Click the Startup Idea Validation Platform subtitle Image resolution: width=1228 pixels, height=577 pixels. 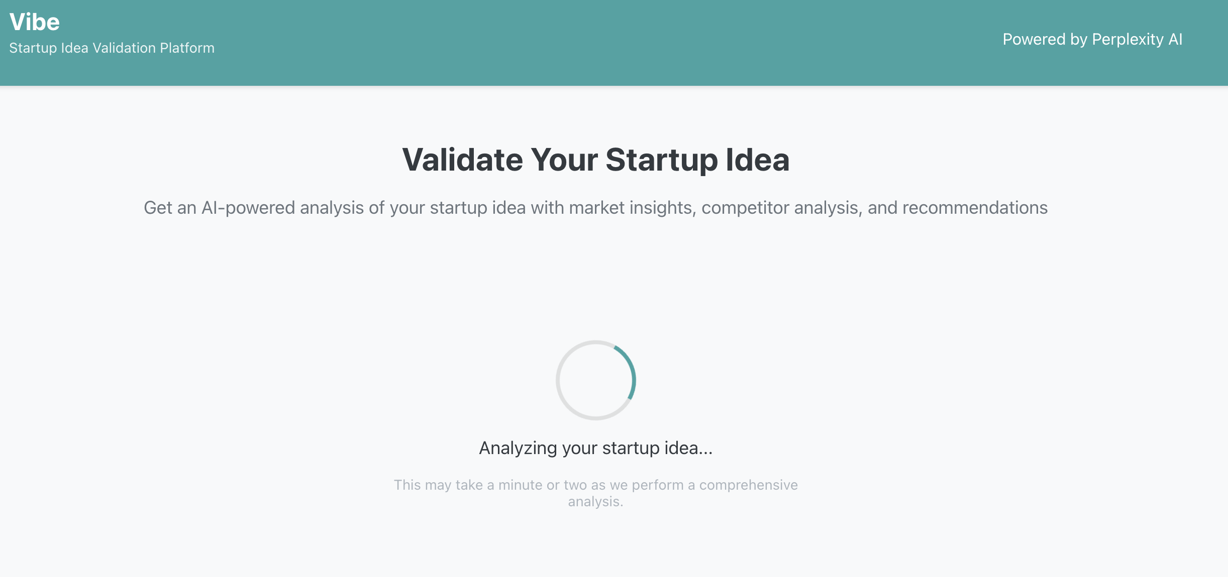tap(112, 48)
